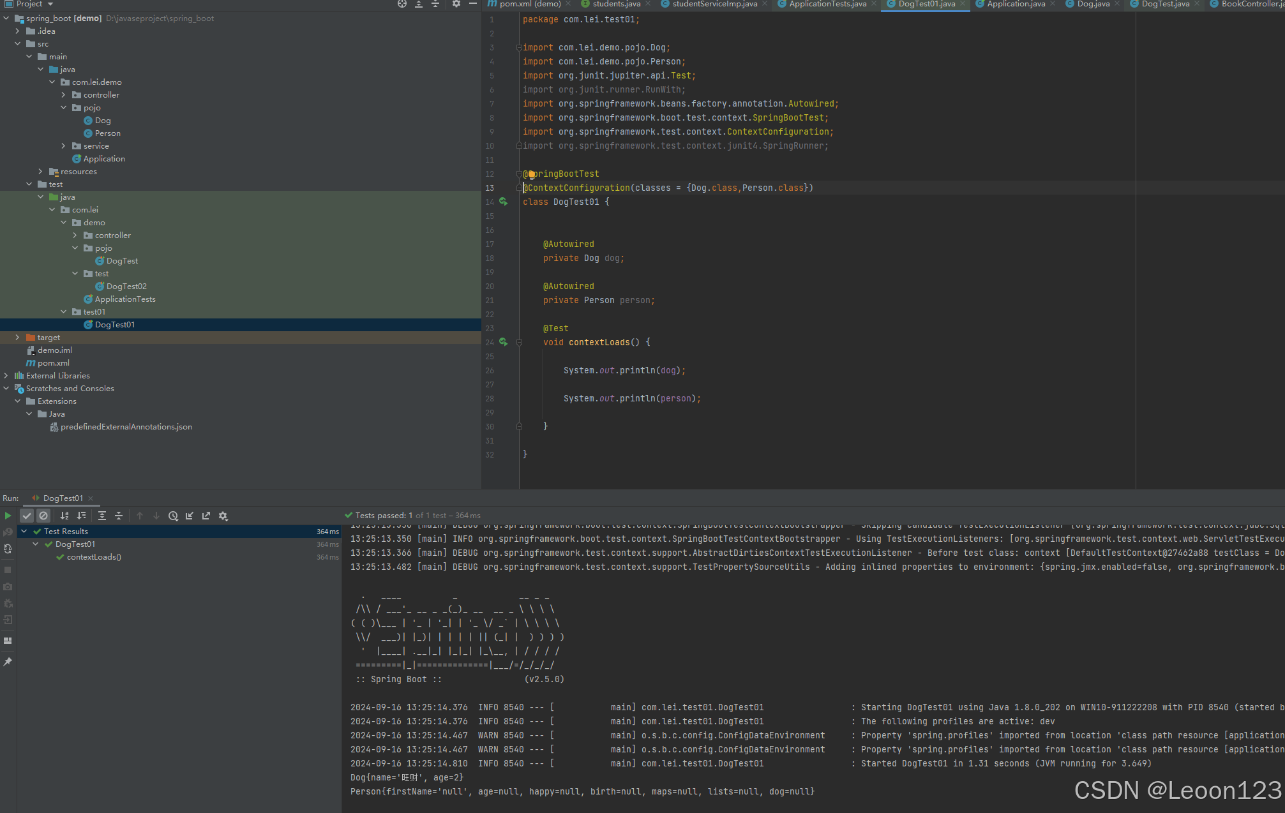Toggle Show Passed tests checkmark button
This screenshot has height=813, width=1285.
point(27,516)
